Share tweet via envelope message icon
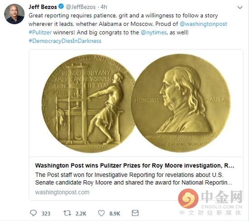Viewport: 249px width, 221px height. point(135,213)
